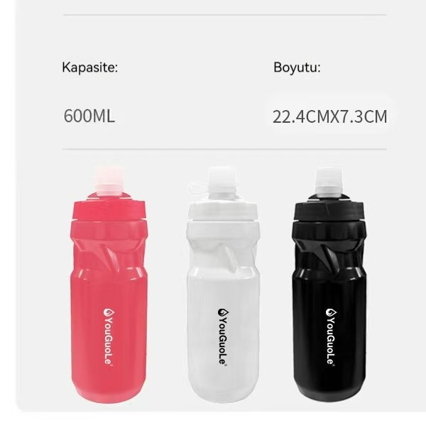
Task: Click the red bottle's screw lid
Action: point(109,207)
